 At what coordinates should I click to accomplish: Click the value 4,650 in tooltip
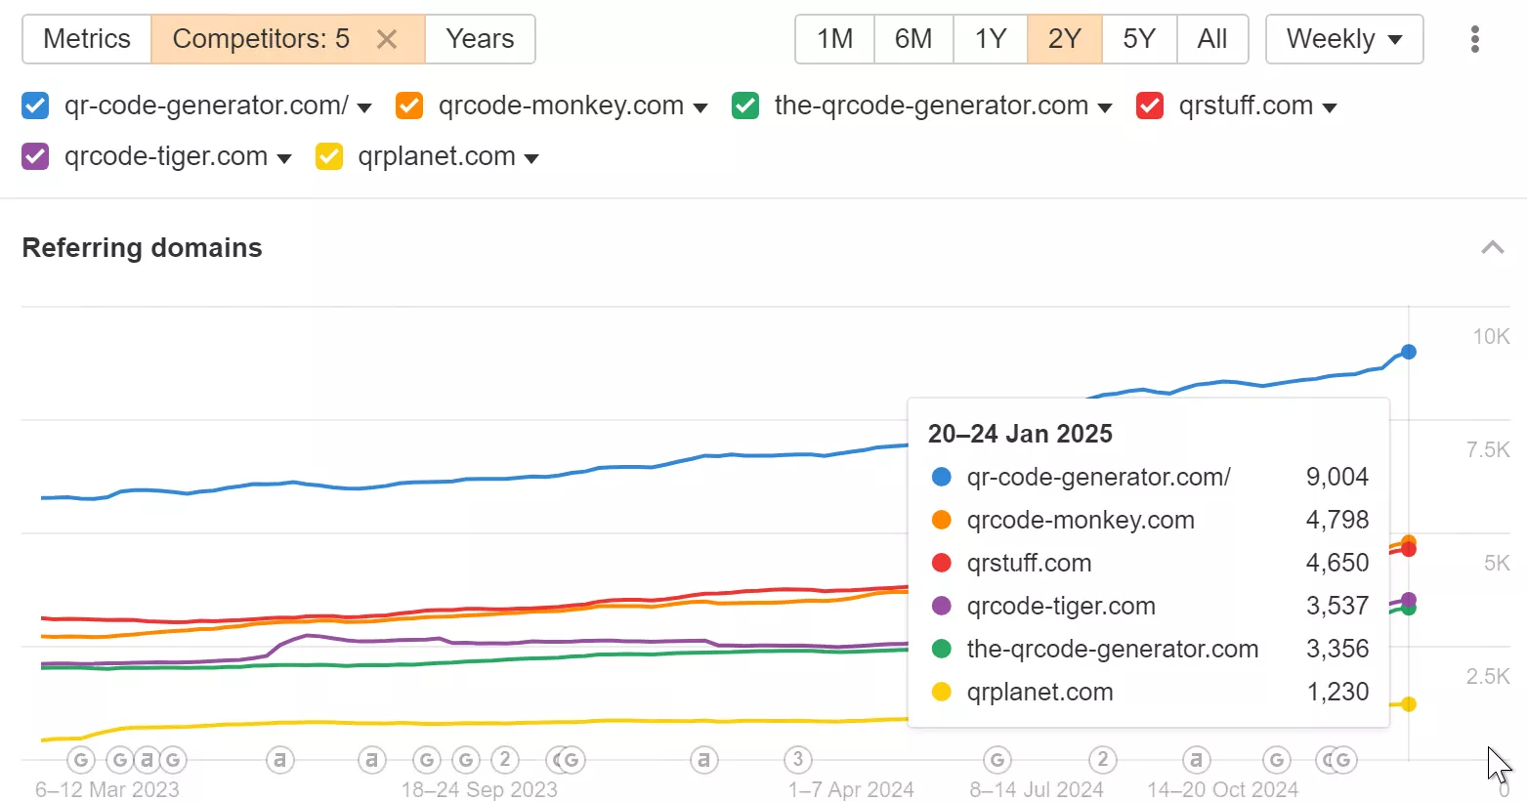[1337, 563]
